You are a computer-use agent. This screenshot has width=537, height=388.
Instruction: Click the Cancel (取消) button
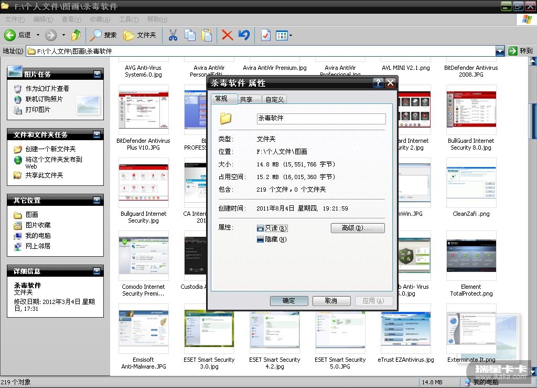[x=331, y=301]
